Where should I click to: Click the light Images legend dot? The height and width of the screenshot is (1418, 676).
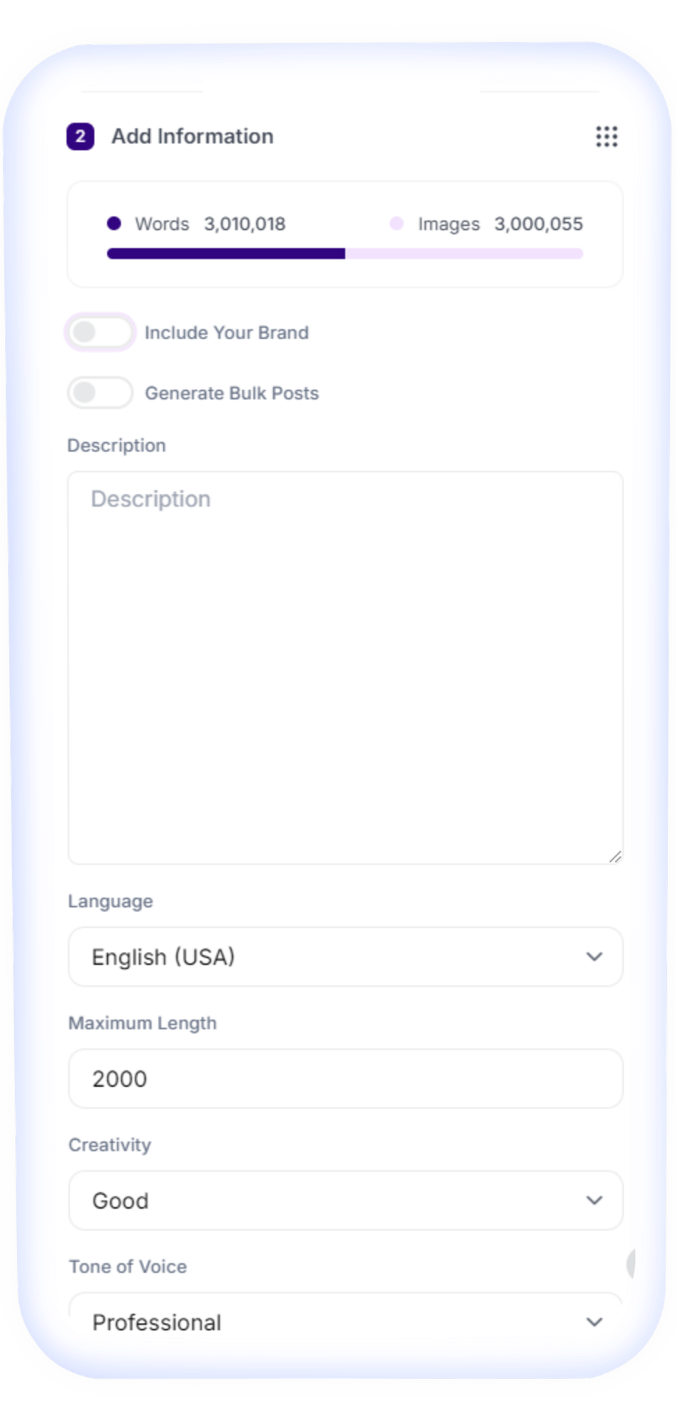396,223
